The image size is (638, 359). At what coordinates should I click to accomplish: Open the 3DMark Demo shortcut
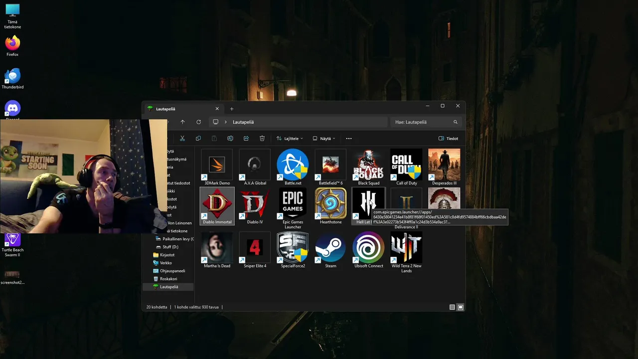coord(217,167)
